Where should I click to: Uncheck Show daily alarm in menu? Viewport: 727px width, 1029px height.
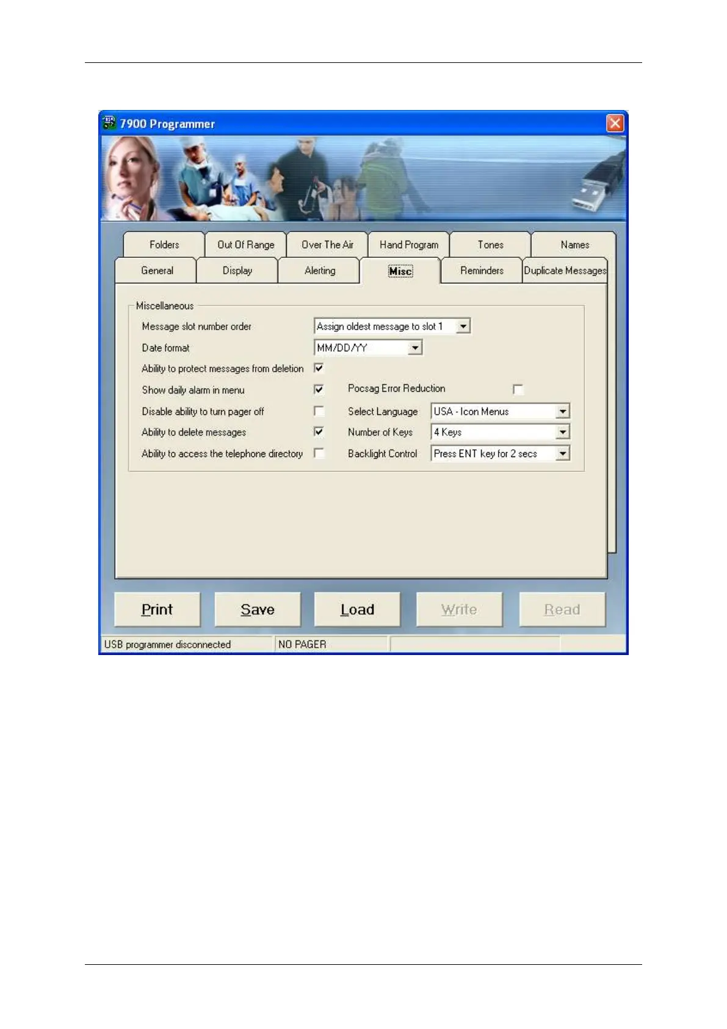(319, 389)
